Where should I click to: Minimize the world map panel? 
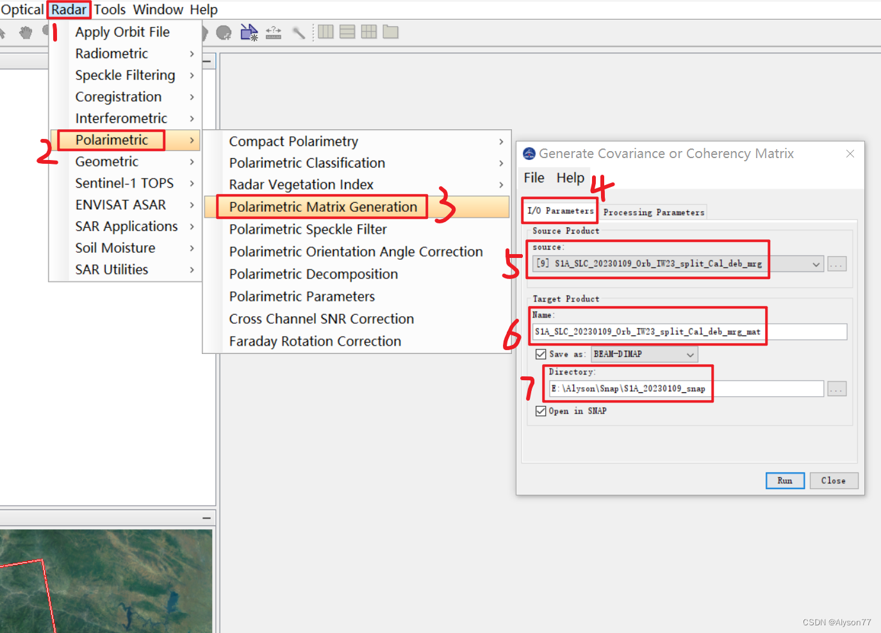pos(206,518)
